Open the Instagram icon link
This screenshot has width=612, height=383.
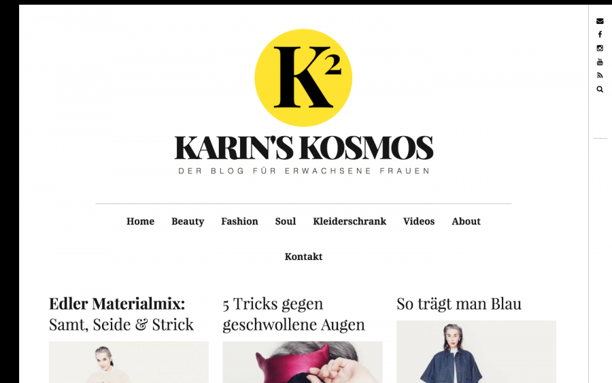pos(600,48)
